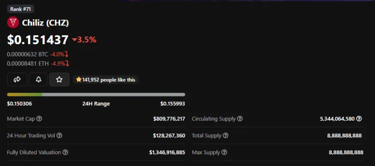Image resolution: width=375 pixels, height=166 pixels.
Task: Open 24 Hour Trading Vol help icon
Action: click(59, 136)
